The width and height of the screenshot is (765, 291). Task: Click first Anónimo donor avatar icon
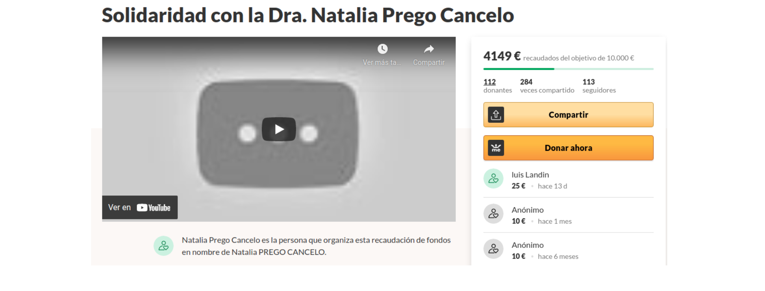(493, 214)
